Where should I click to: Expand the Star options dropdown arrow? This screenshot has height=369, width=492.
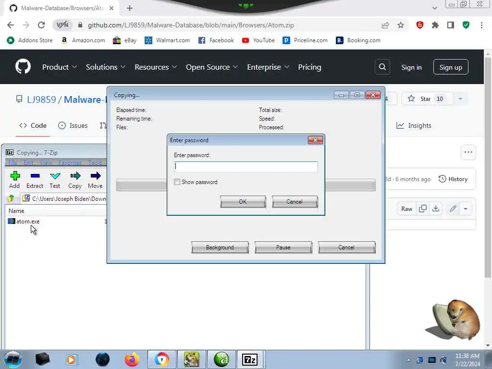[460, 99]
